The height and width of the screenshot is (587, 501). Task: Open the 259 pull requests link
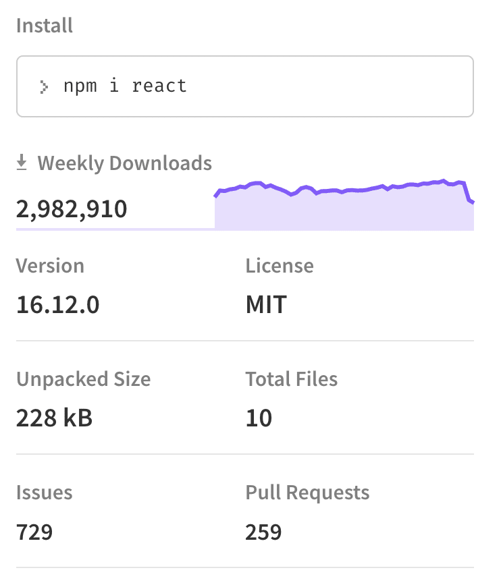(x=263, y=532)
